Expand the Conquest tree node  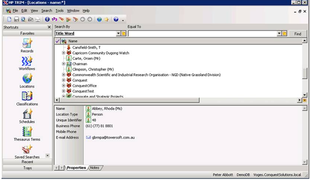point(63,80)
